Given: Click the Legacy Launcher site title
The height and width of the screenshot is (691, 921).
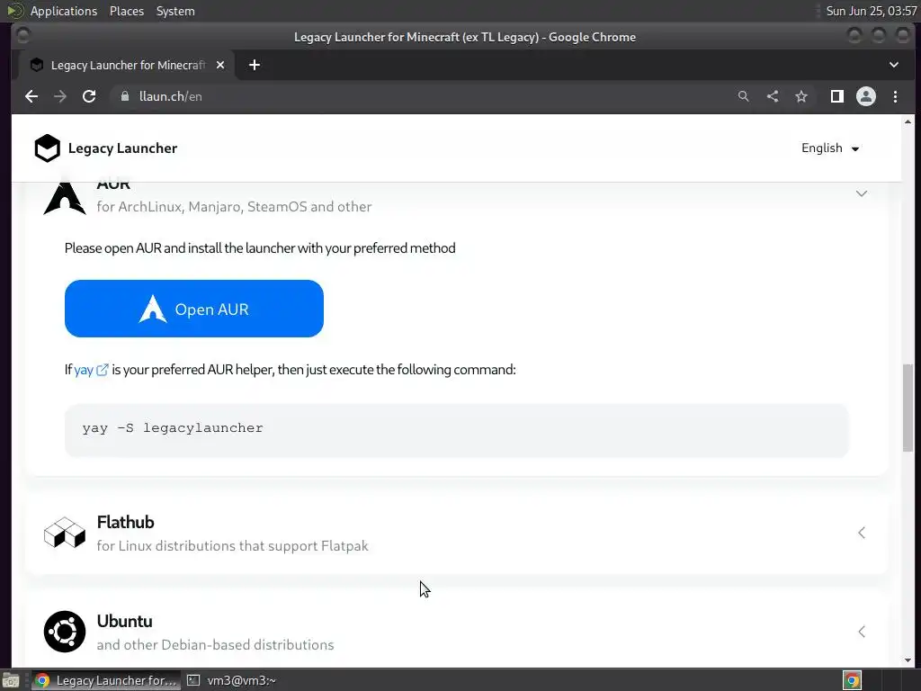Looking at the screenshot, I should point(122,148).
